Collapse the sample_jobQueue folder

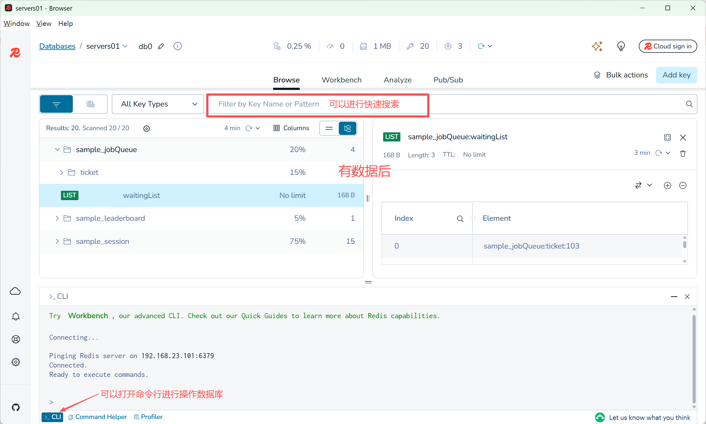(x=57, y=150)
